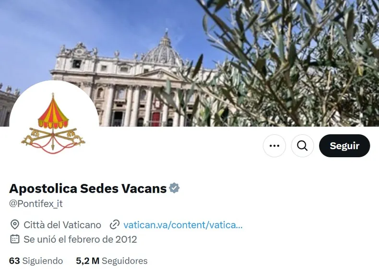Viewport: 379px width, 269px height.
Task: Open the 5,2 M Seguidores list
Action: point(112,261)
